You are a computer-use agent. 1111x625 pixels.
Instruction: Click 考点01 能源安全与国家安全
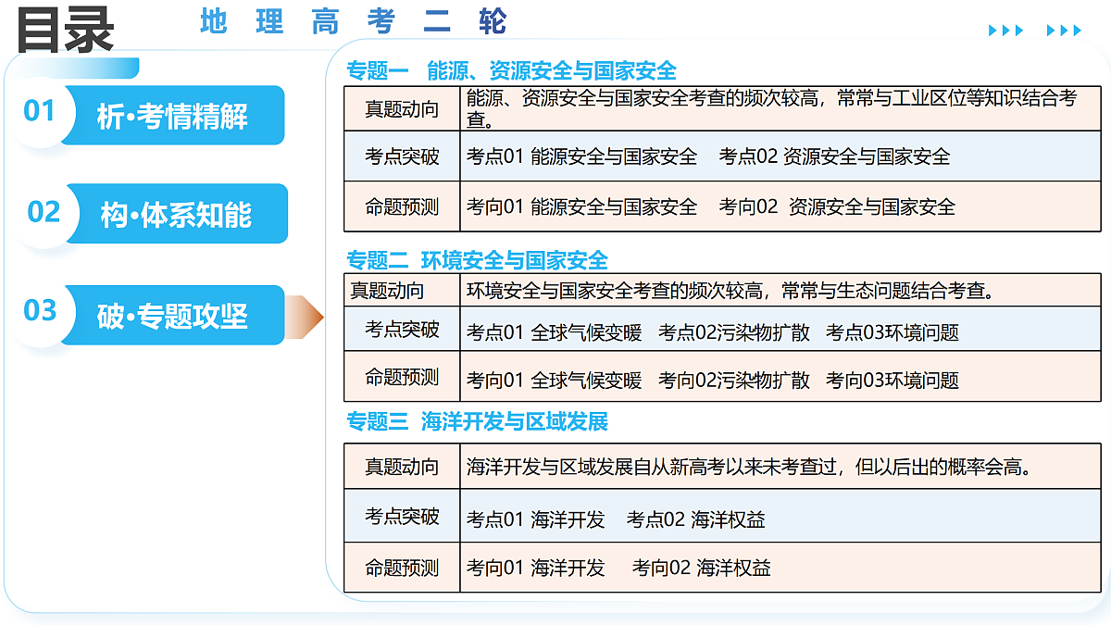click(581, 156)
